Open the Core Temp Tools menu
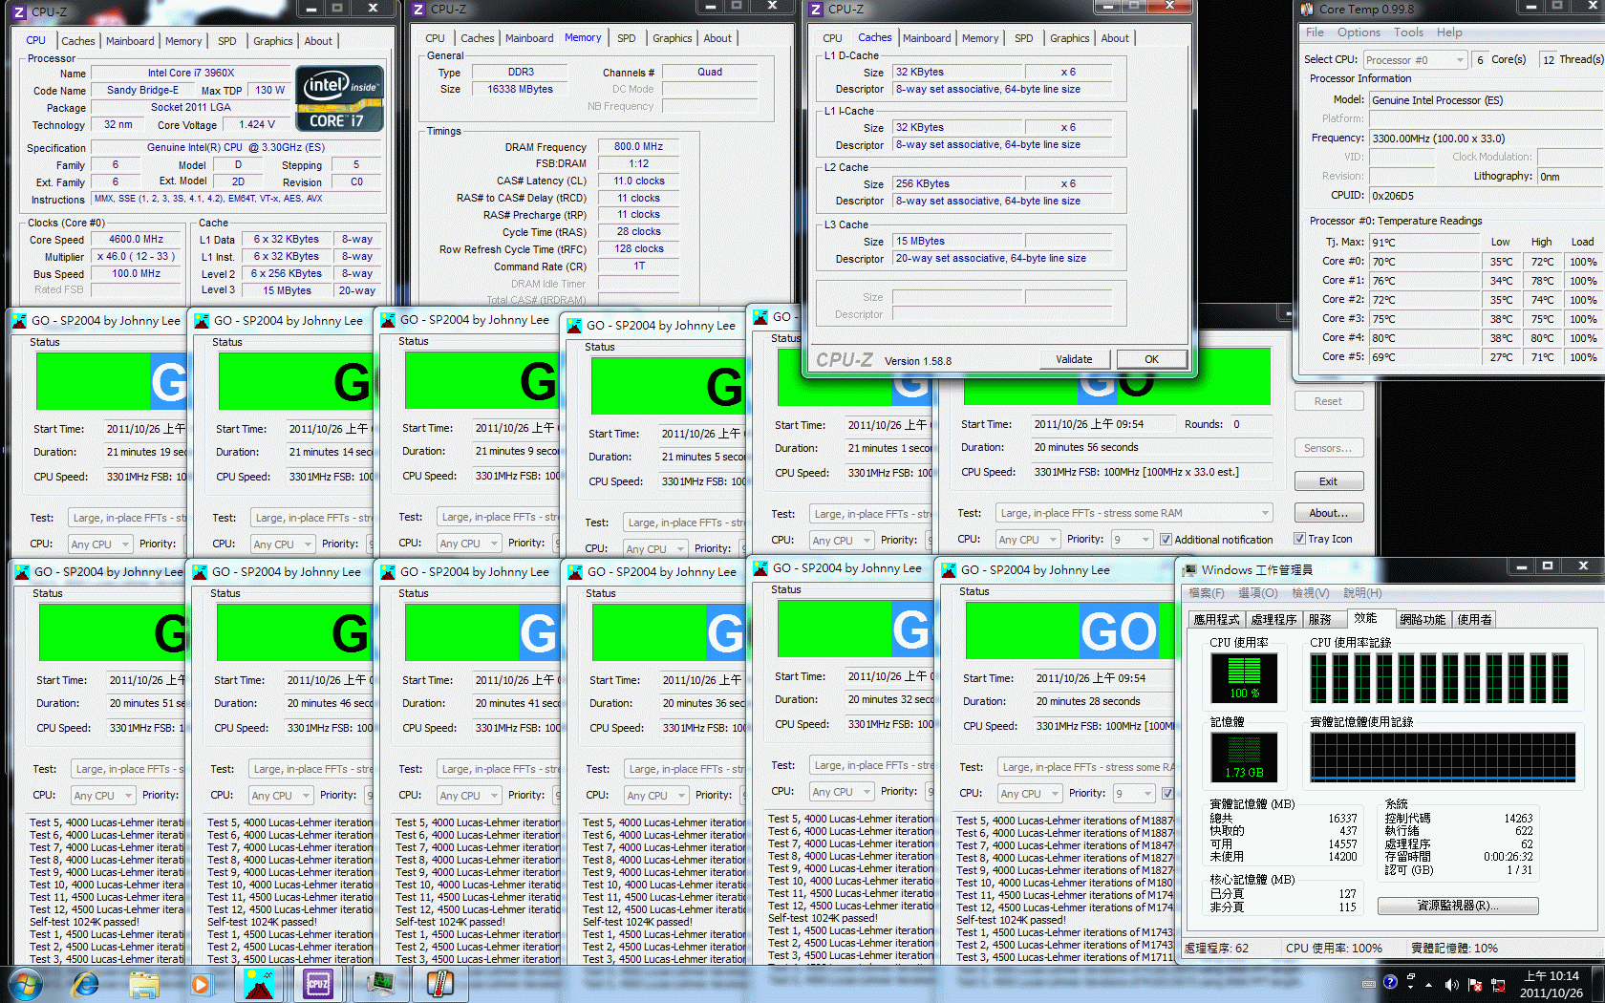1605x1003 pixels. click(x=1408, y=32)
